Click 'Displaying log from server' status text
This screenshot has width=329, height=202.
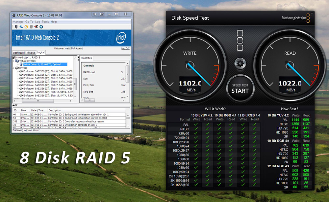tap(26, 130)
